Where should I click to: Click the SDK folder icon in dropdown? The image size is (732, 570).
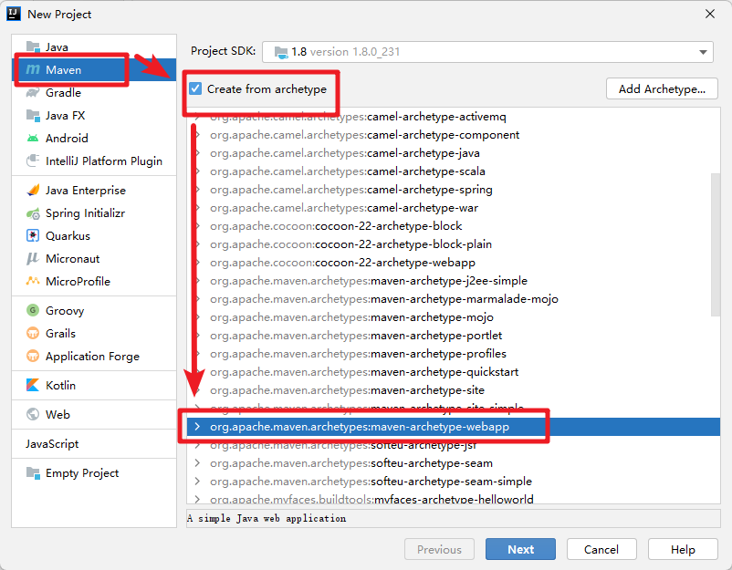(x=281, y=52)
